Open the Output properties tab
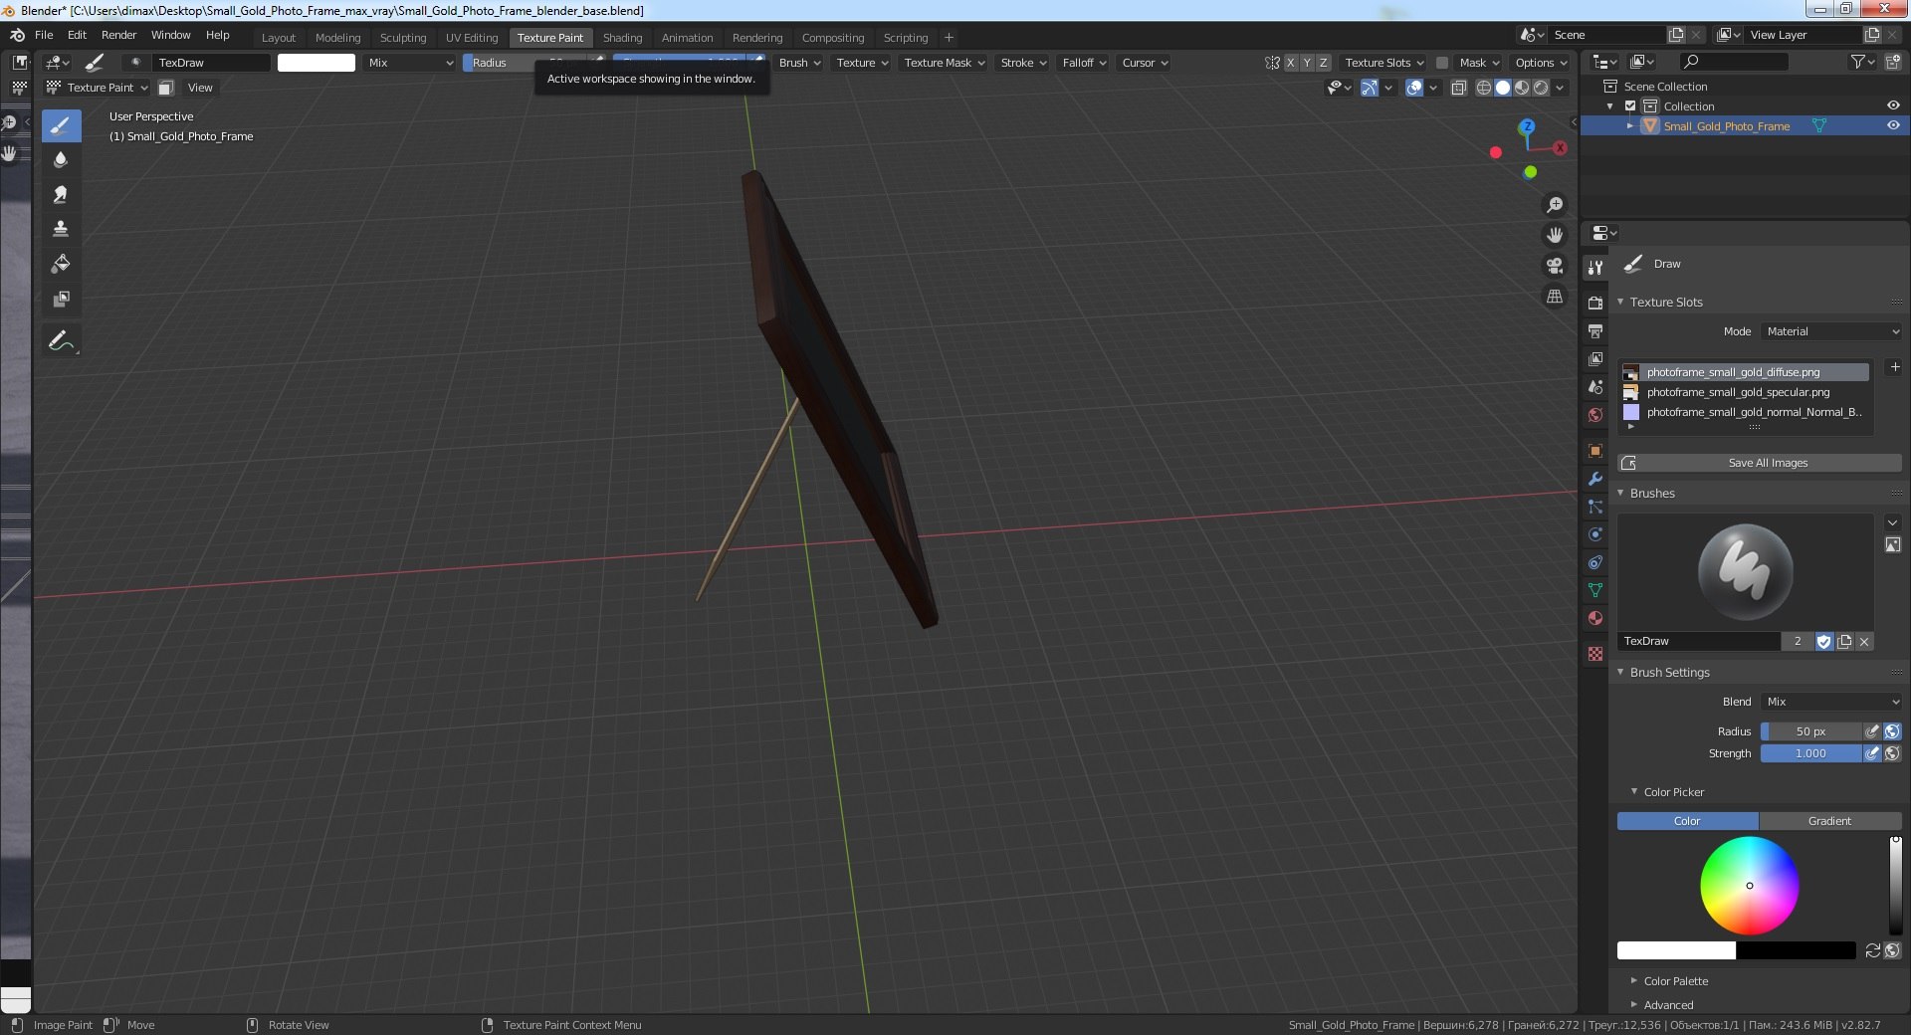The width and height of the screenshot is (1911, 1035). pos(1595,330)
